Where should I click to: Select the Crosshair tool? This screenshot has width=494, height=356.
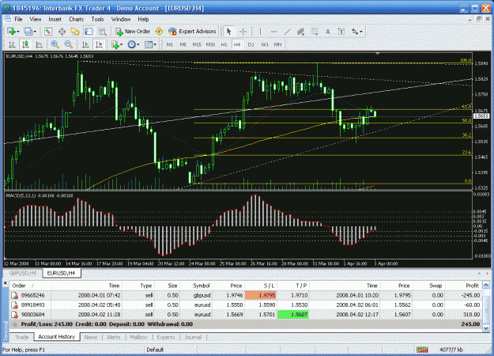[243, 32]
